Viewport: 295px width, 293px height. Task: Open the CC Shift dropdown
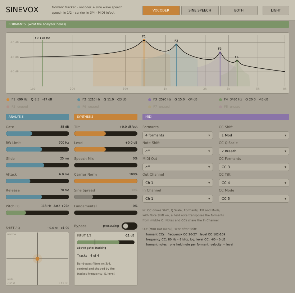pos(254,135)
